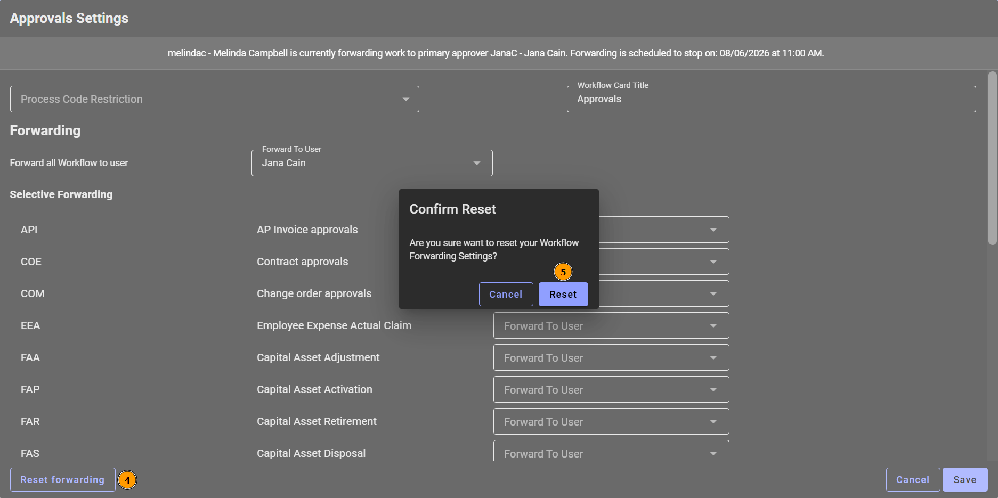Click the Capital Asset Retirement label
Viewport: 998px width, 498px height.
pos(317,421)
